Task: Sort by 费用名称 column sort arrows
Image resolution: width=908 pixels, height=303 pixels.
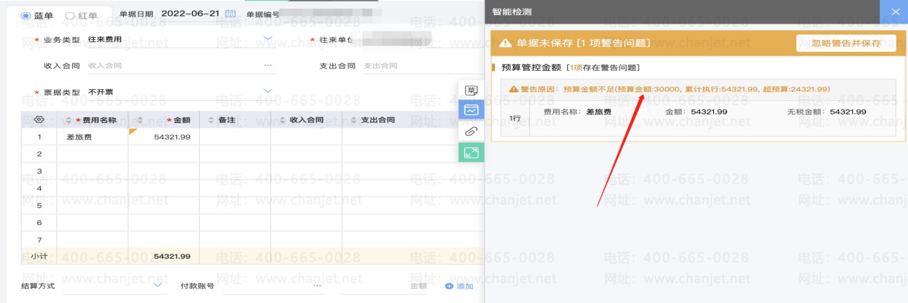Action: tap(69, 120)
